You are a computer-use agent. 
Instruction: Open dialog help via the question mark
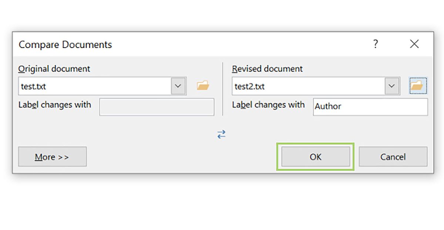(x=376, y=44)
